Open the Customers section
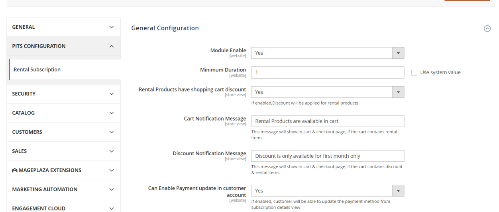Screen dimensions: 499x212 tap(63, 132)
